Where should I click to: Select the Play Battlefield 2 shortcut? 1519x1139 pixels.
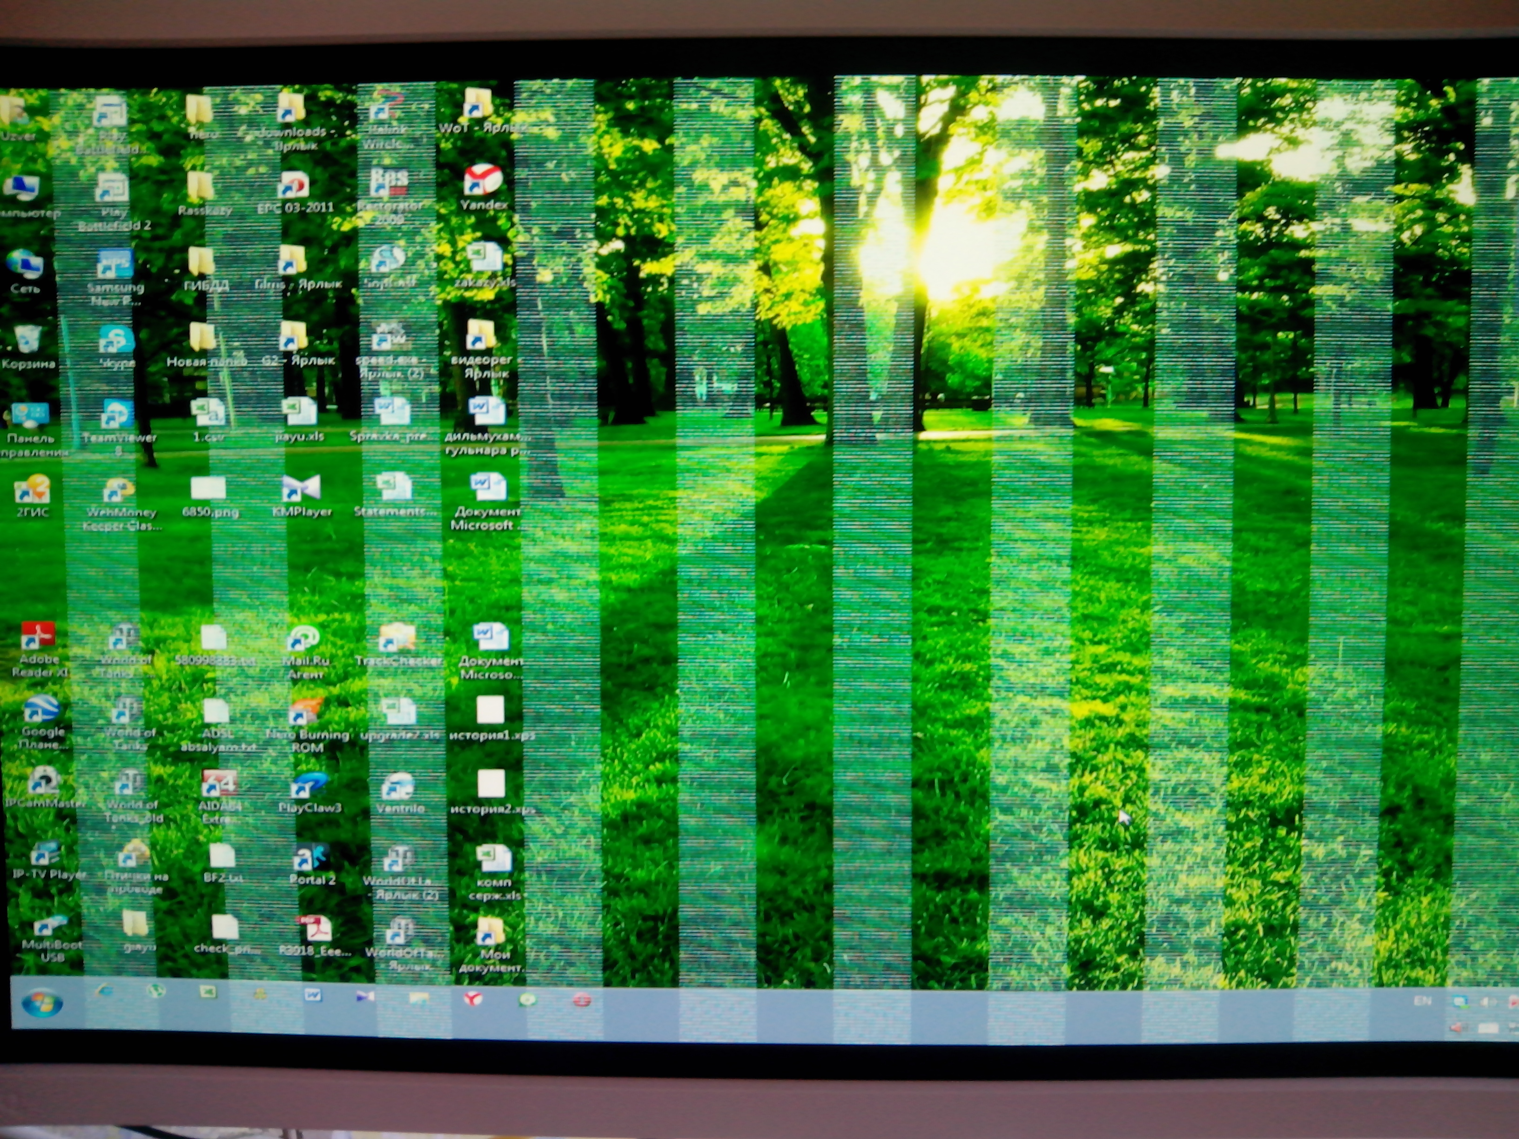(x=112, y=188)
